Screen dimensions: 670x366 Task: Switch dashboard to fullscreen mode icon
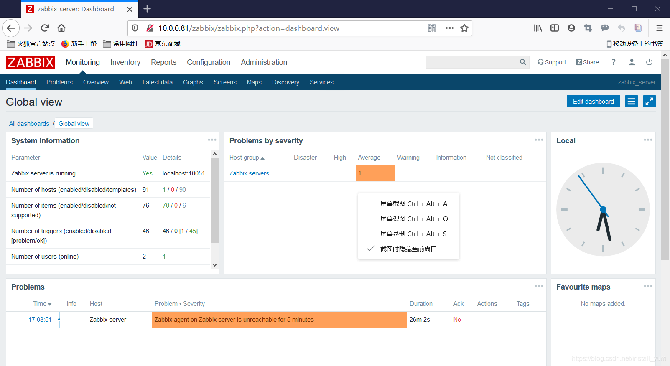click(649, 101)
